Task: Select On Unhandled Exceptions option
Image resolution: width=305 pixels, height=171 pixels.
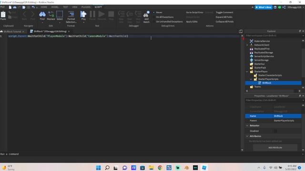Action: (169, 22)
